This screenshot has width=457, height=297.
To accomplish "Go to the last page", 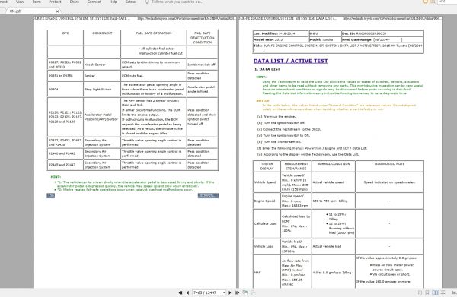I will (x=237, y=292).
